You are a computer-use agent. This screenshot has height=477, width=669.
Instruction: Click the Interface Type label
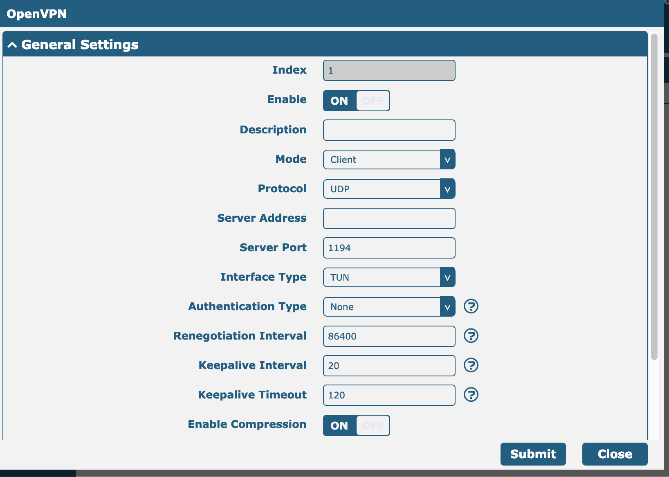(263, 277)
